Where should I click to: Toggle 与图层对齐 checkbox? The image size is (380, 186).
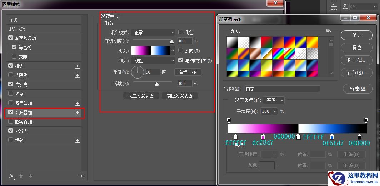click(x=180, y=60)
